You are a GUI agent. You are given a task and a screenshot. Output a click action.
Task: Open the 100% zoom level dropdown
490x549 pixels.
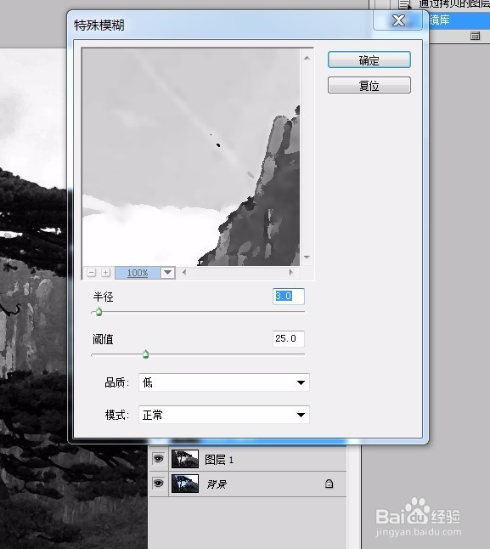[167, 273]
